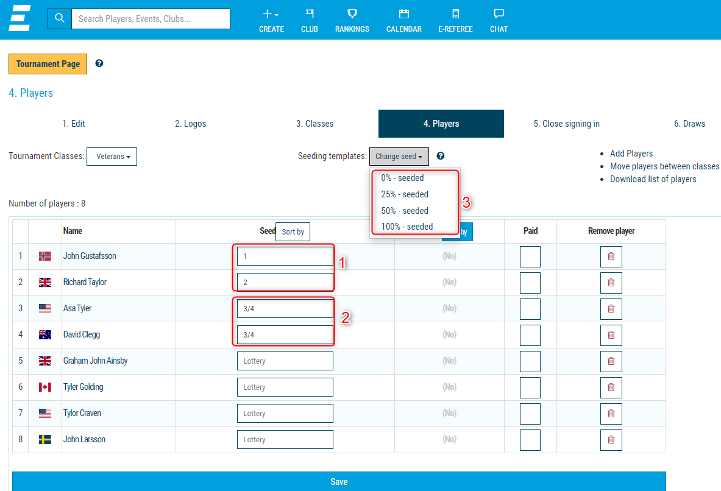Click help icon next to Tournament Page

99,63
